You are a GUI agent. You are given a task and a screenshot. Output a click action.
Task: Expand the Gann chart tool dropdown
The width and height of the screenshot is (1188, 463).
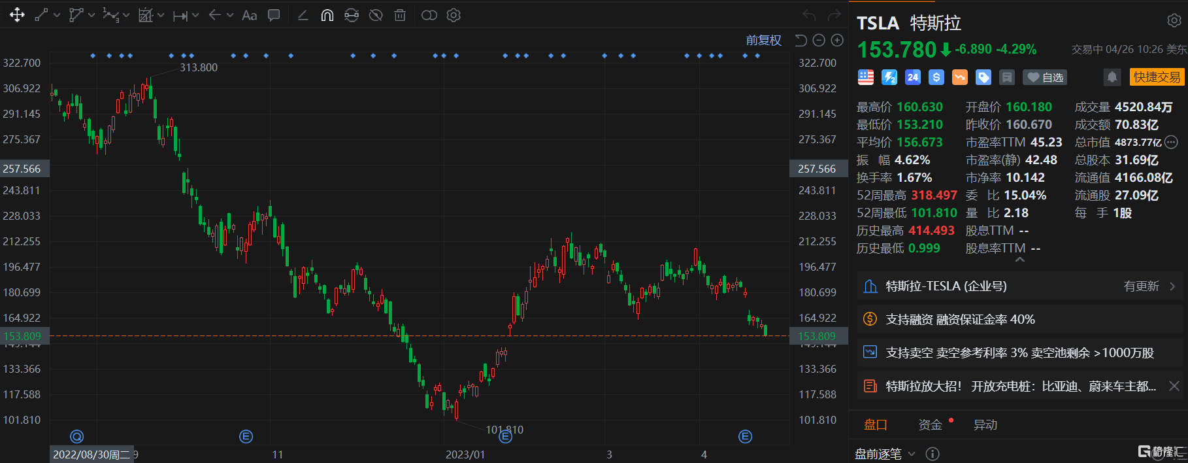[x=161, y=15]
